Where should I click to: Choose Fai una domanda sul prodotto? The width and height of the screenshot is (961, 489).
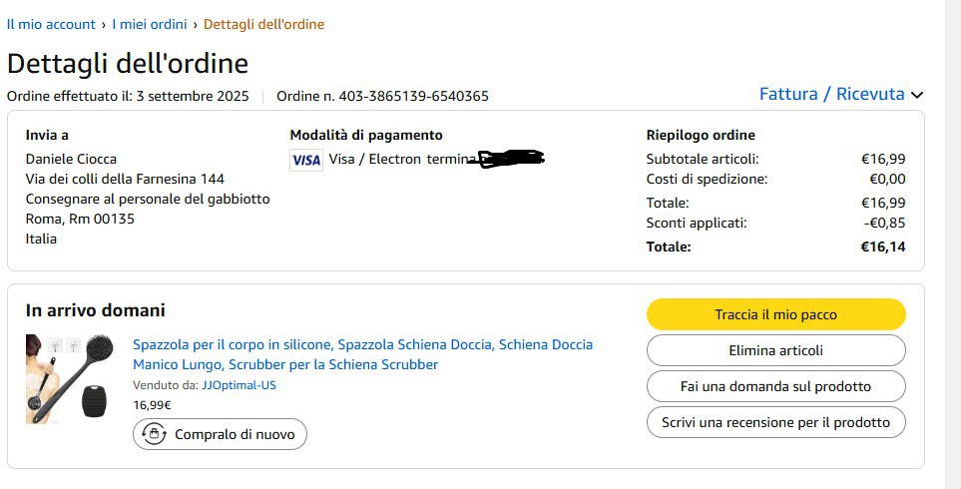click(775, 386)
